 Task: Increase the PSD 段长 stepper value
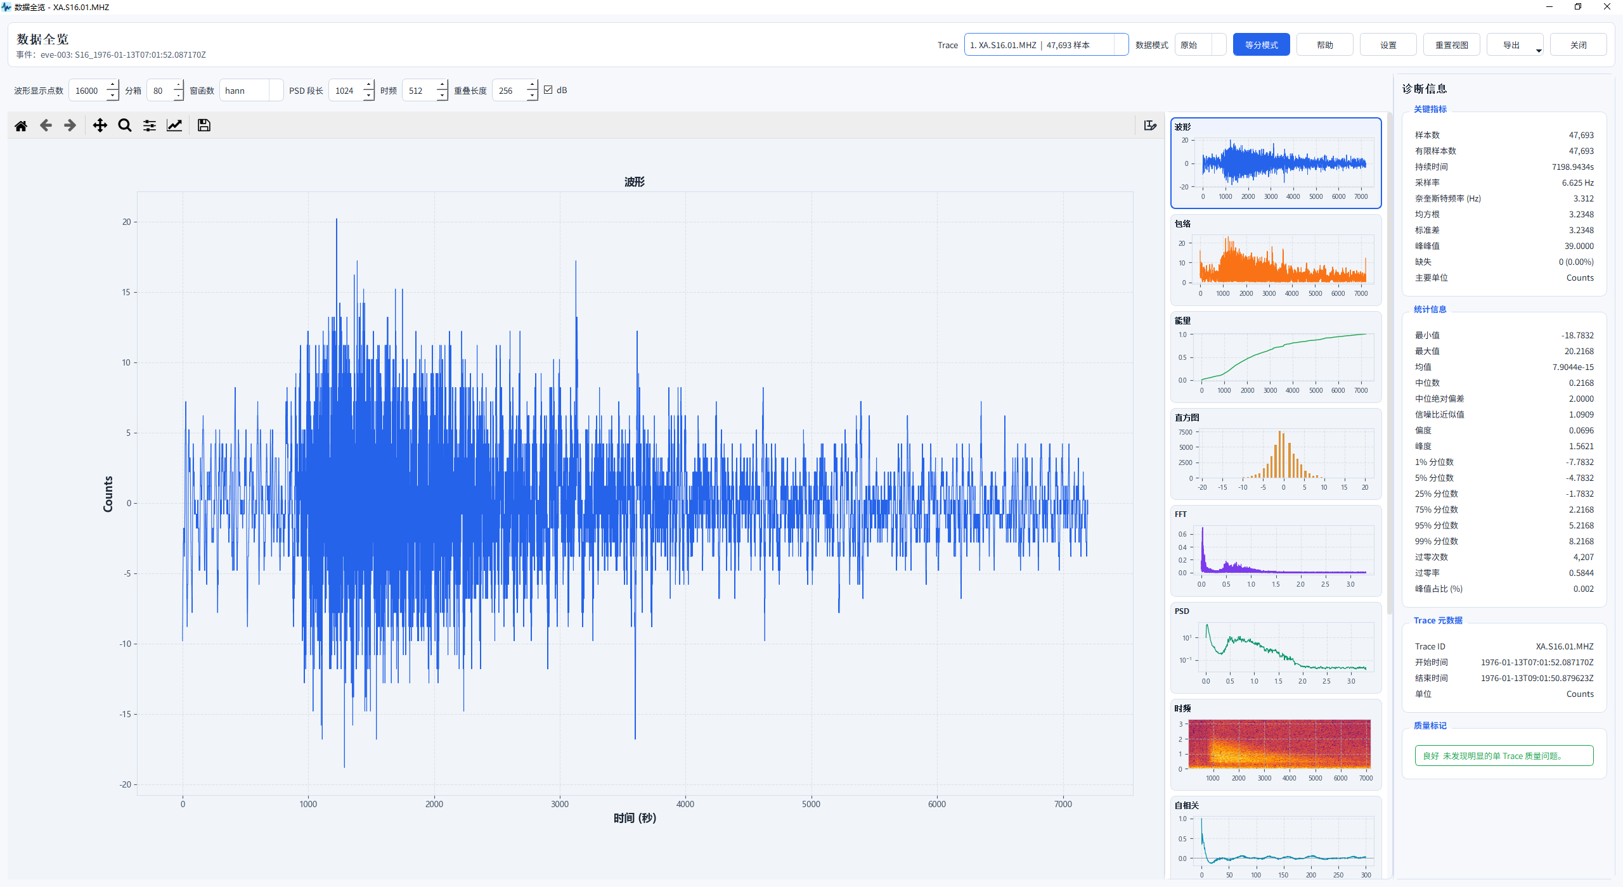coord(368,86)
